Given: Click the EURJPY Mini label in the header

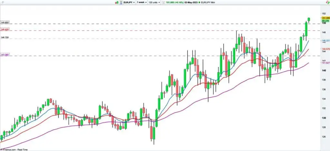Looking at the screenshot, I should [x=207, y=3].
